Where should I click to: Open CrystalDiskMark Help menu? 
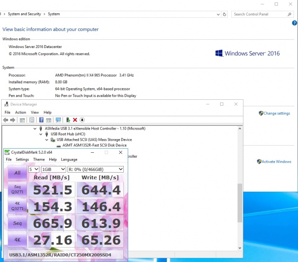(x=53, y=159)
